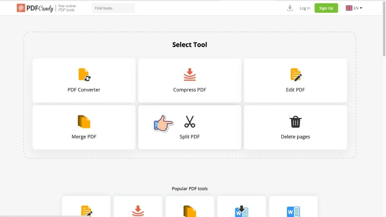386x217 pixels.
Task: Click the PDF Candy logo
Action: coord(35,8)
